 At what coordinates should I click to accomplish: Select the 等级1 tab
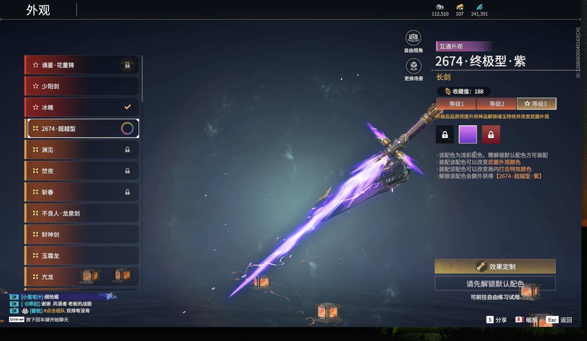point(456,104)
